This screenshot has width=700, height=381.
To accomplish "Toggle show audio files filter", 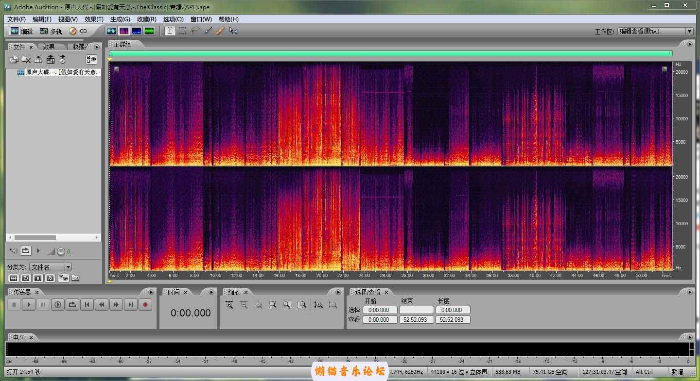I will [14, 278].
